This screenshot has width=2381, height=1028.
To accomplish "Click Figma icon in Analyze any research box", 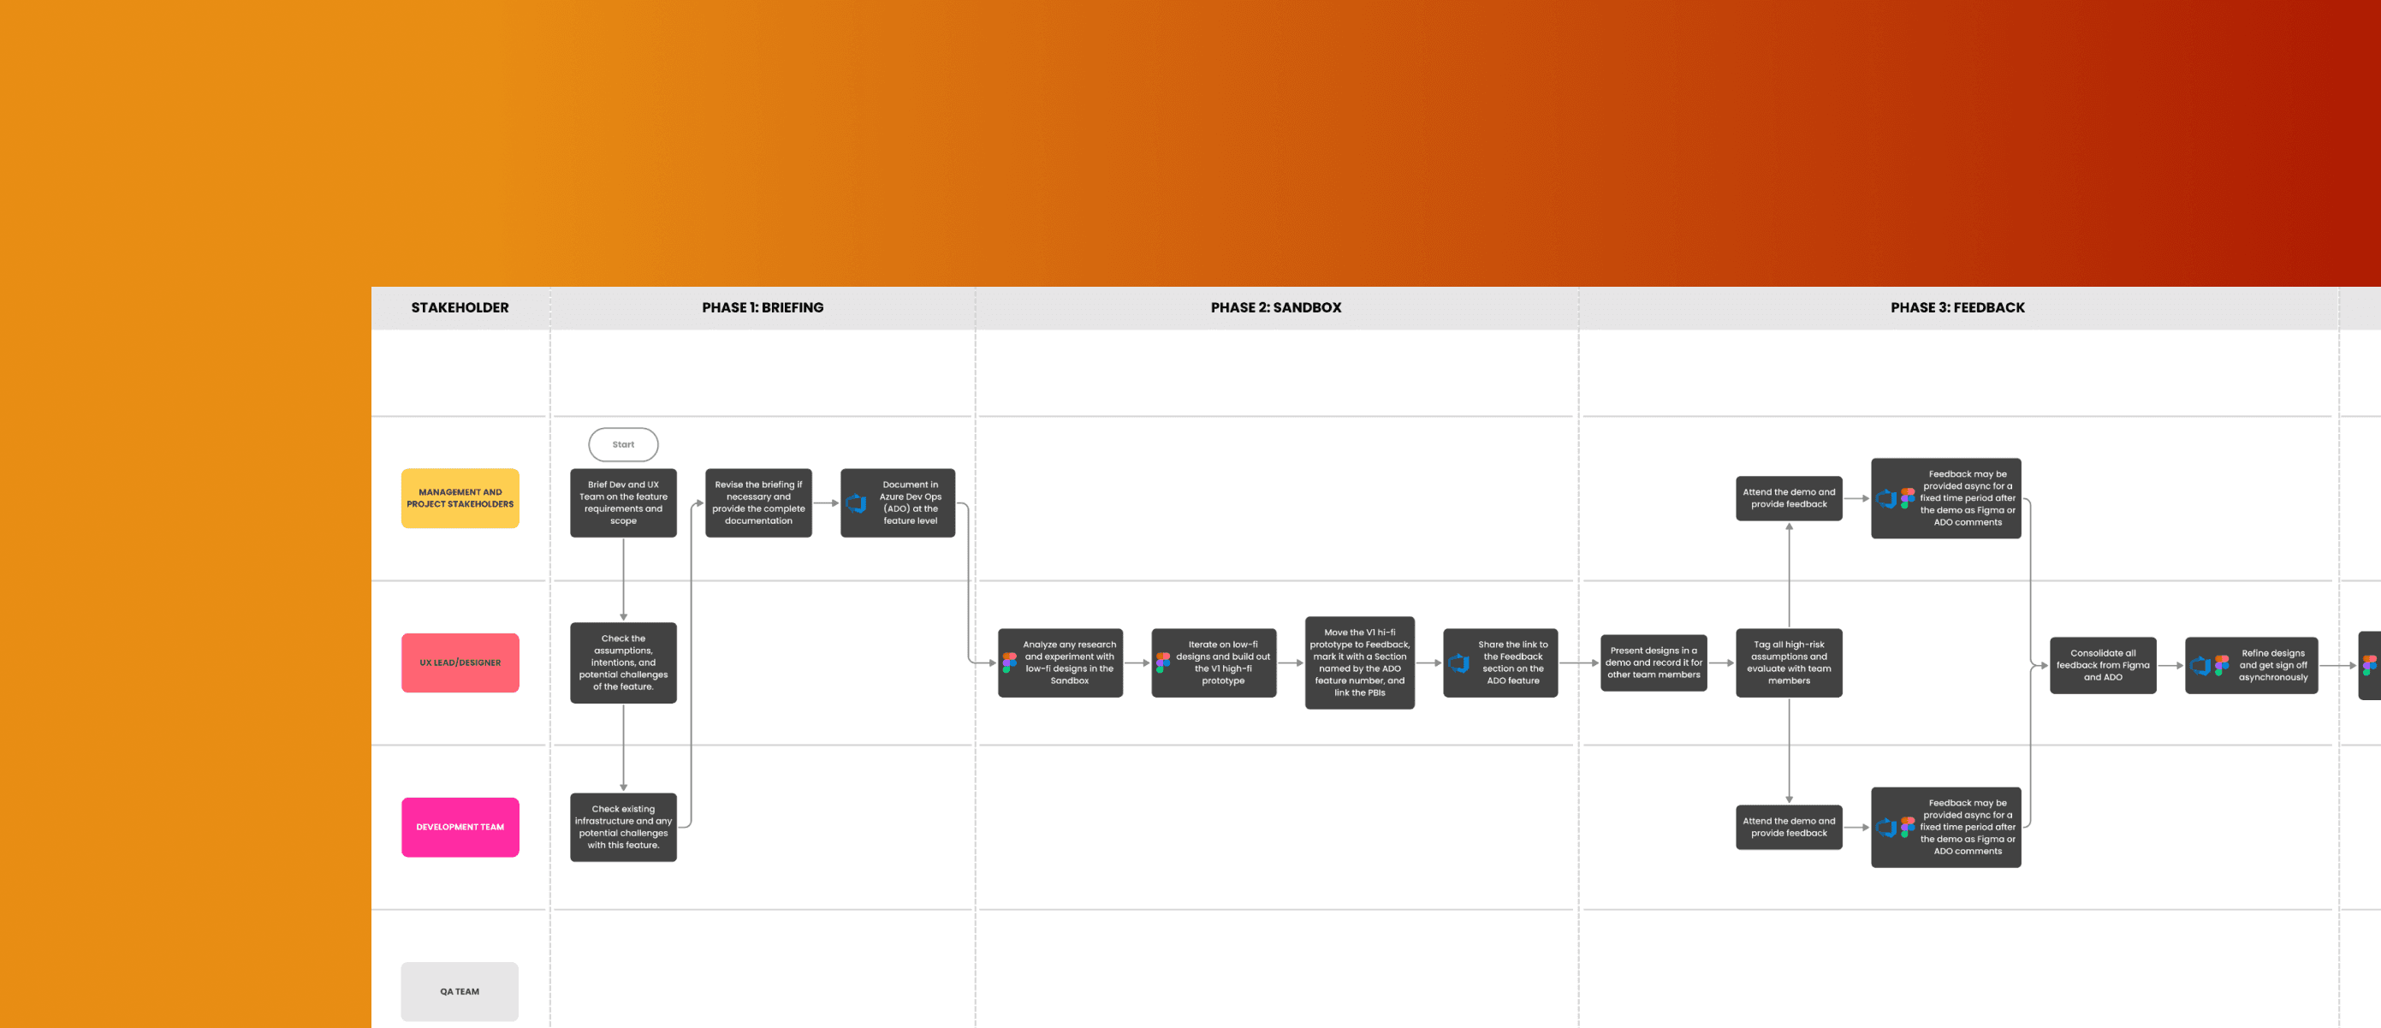I will click(1009, 663).
